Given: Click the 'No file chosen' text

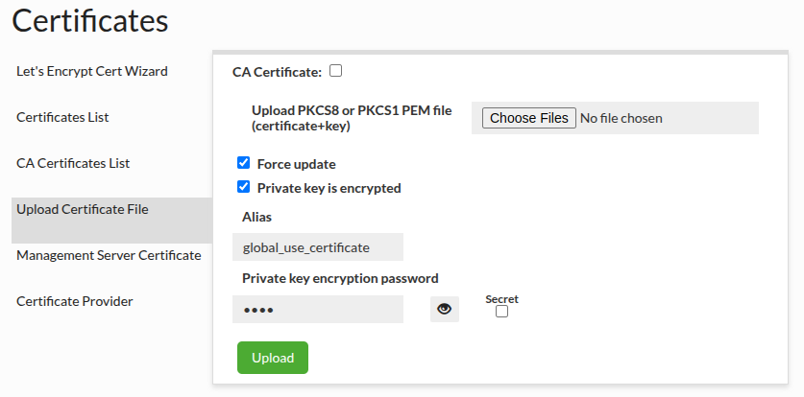Looking at the screenshot, I should click(621, 119).
